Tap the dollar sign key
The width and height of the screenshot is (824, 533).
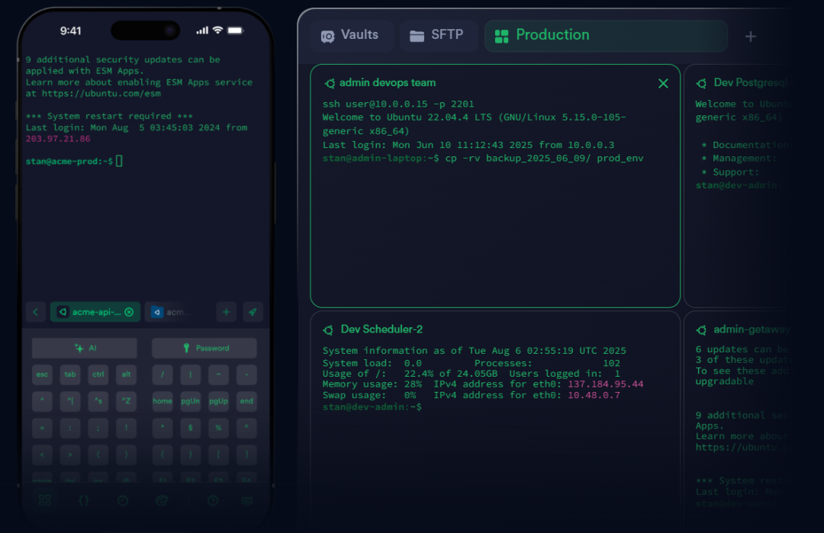click(x=190, y=428)
